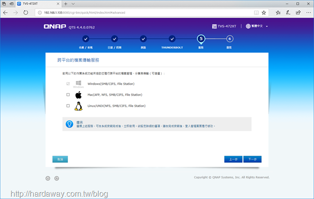Enable the Linux/UNIX file service checkbox
Screen dimensions: 314x199
coord(68,106)
